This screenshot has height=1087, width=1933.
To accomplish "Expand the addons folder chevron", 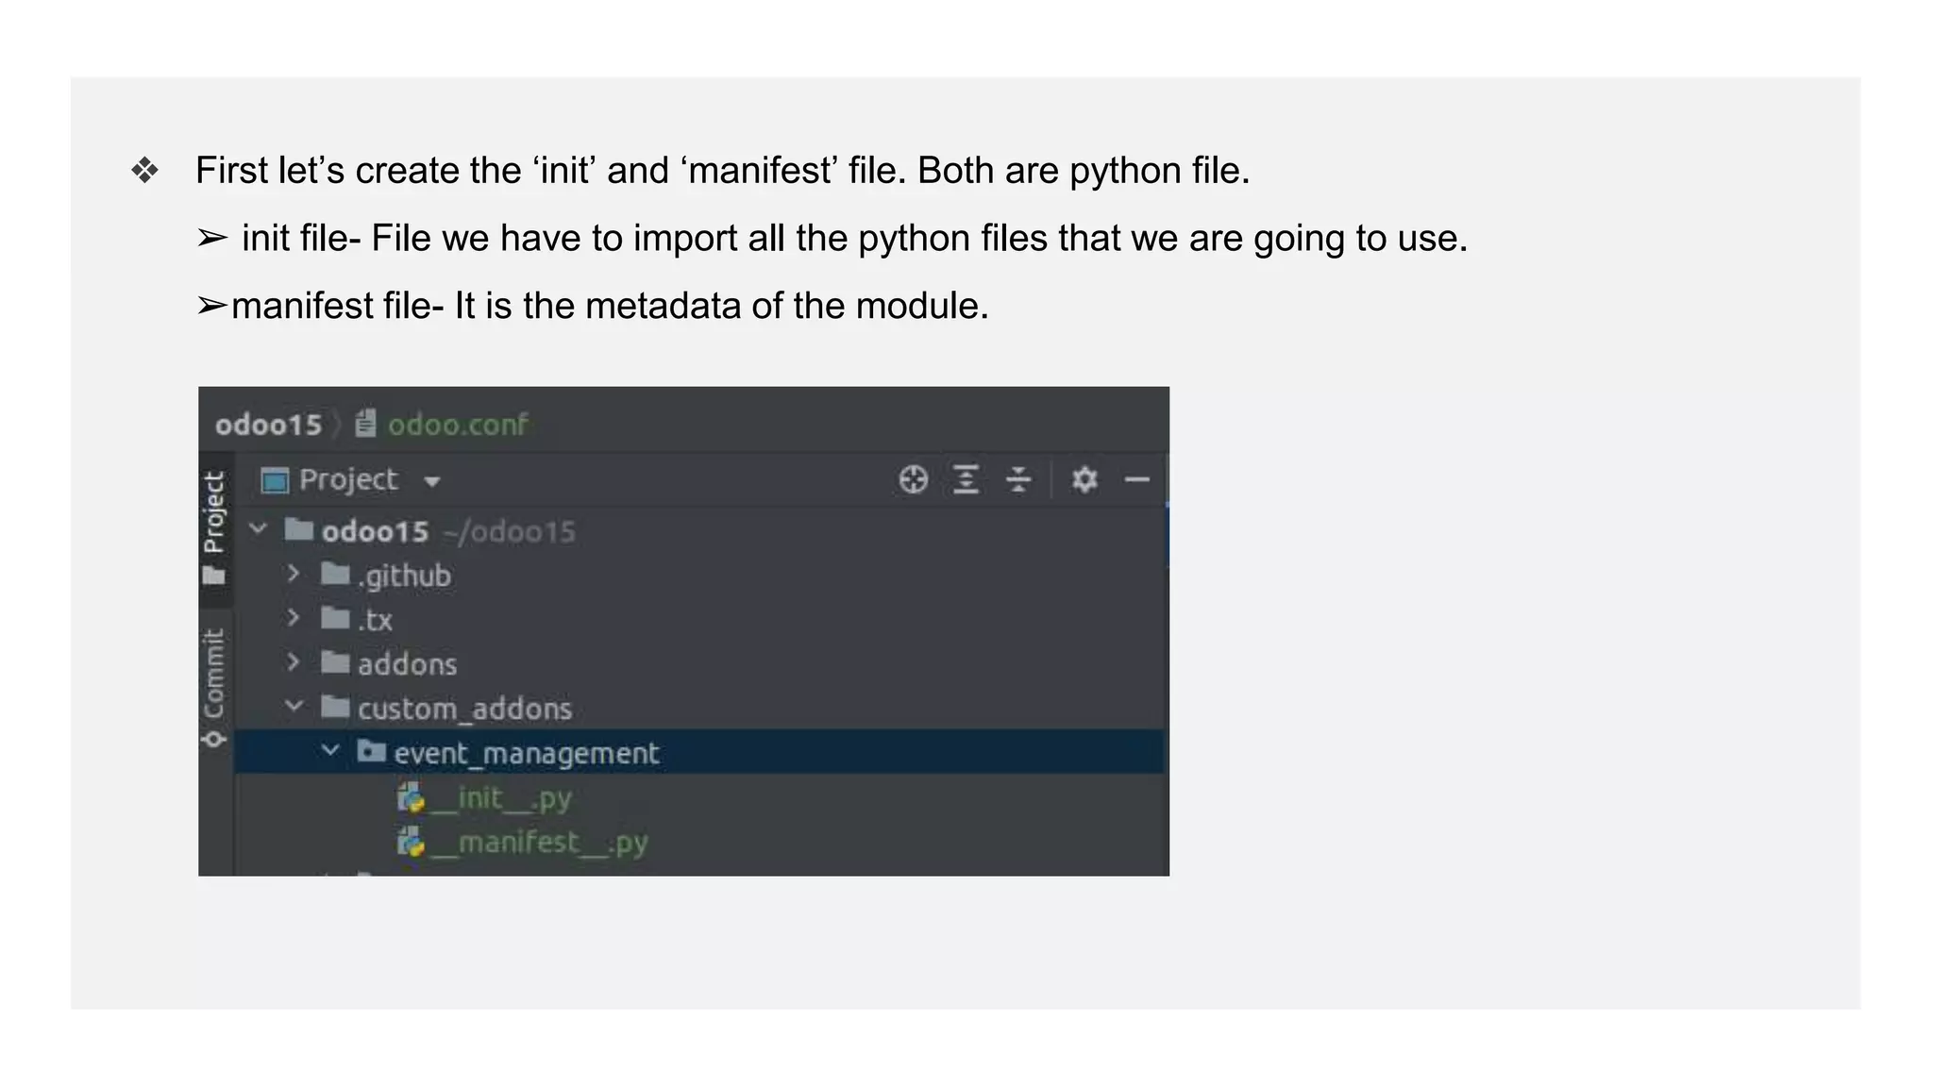I will coord(294,662).
